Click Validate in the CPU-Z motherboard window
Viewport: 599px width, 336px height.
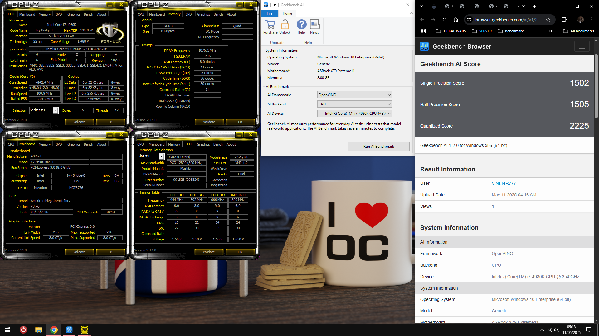click(79, 252)
